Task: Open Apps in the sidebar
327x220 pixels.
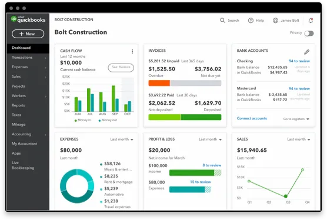Action: [x=16, y=154]
